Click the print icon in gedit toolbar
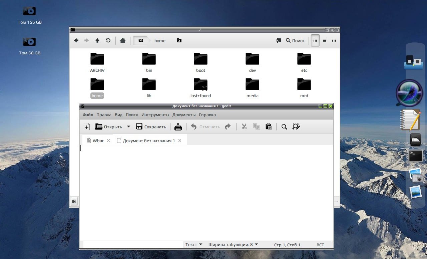The image size is (427, 259). [x=178, y=127]
